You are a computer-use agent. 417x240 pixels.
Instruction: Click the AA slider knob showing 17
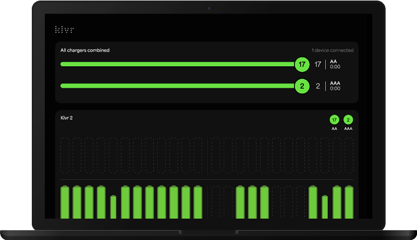click(302, 65)
